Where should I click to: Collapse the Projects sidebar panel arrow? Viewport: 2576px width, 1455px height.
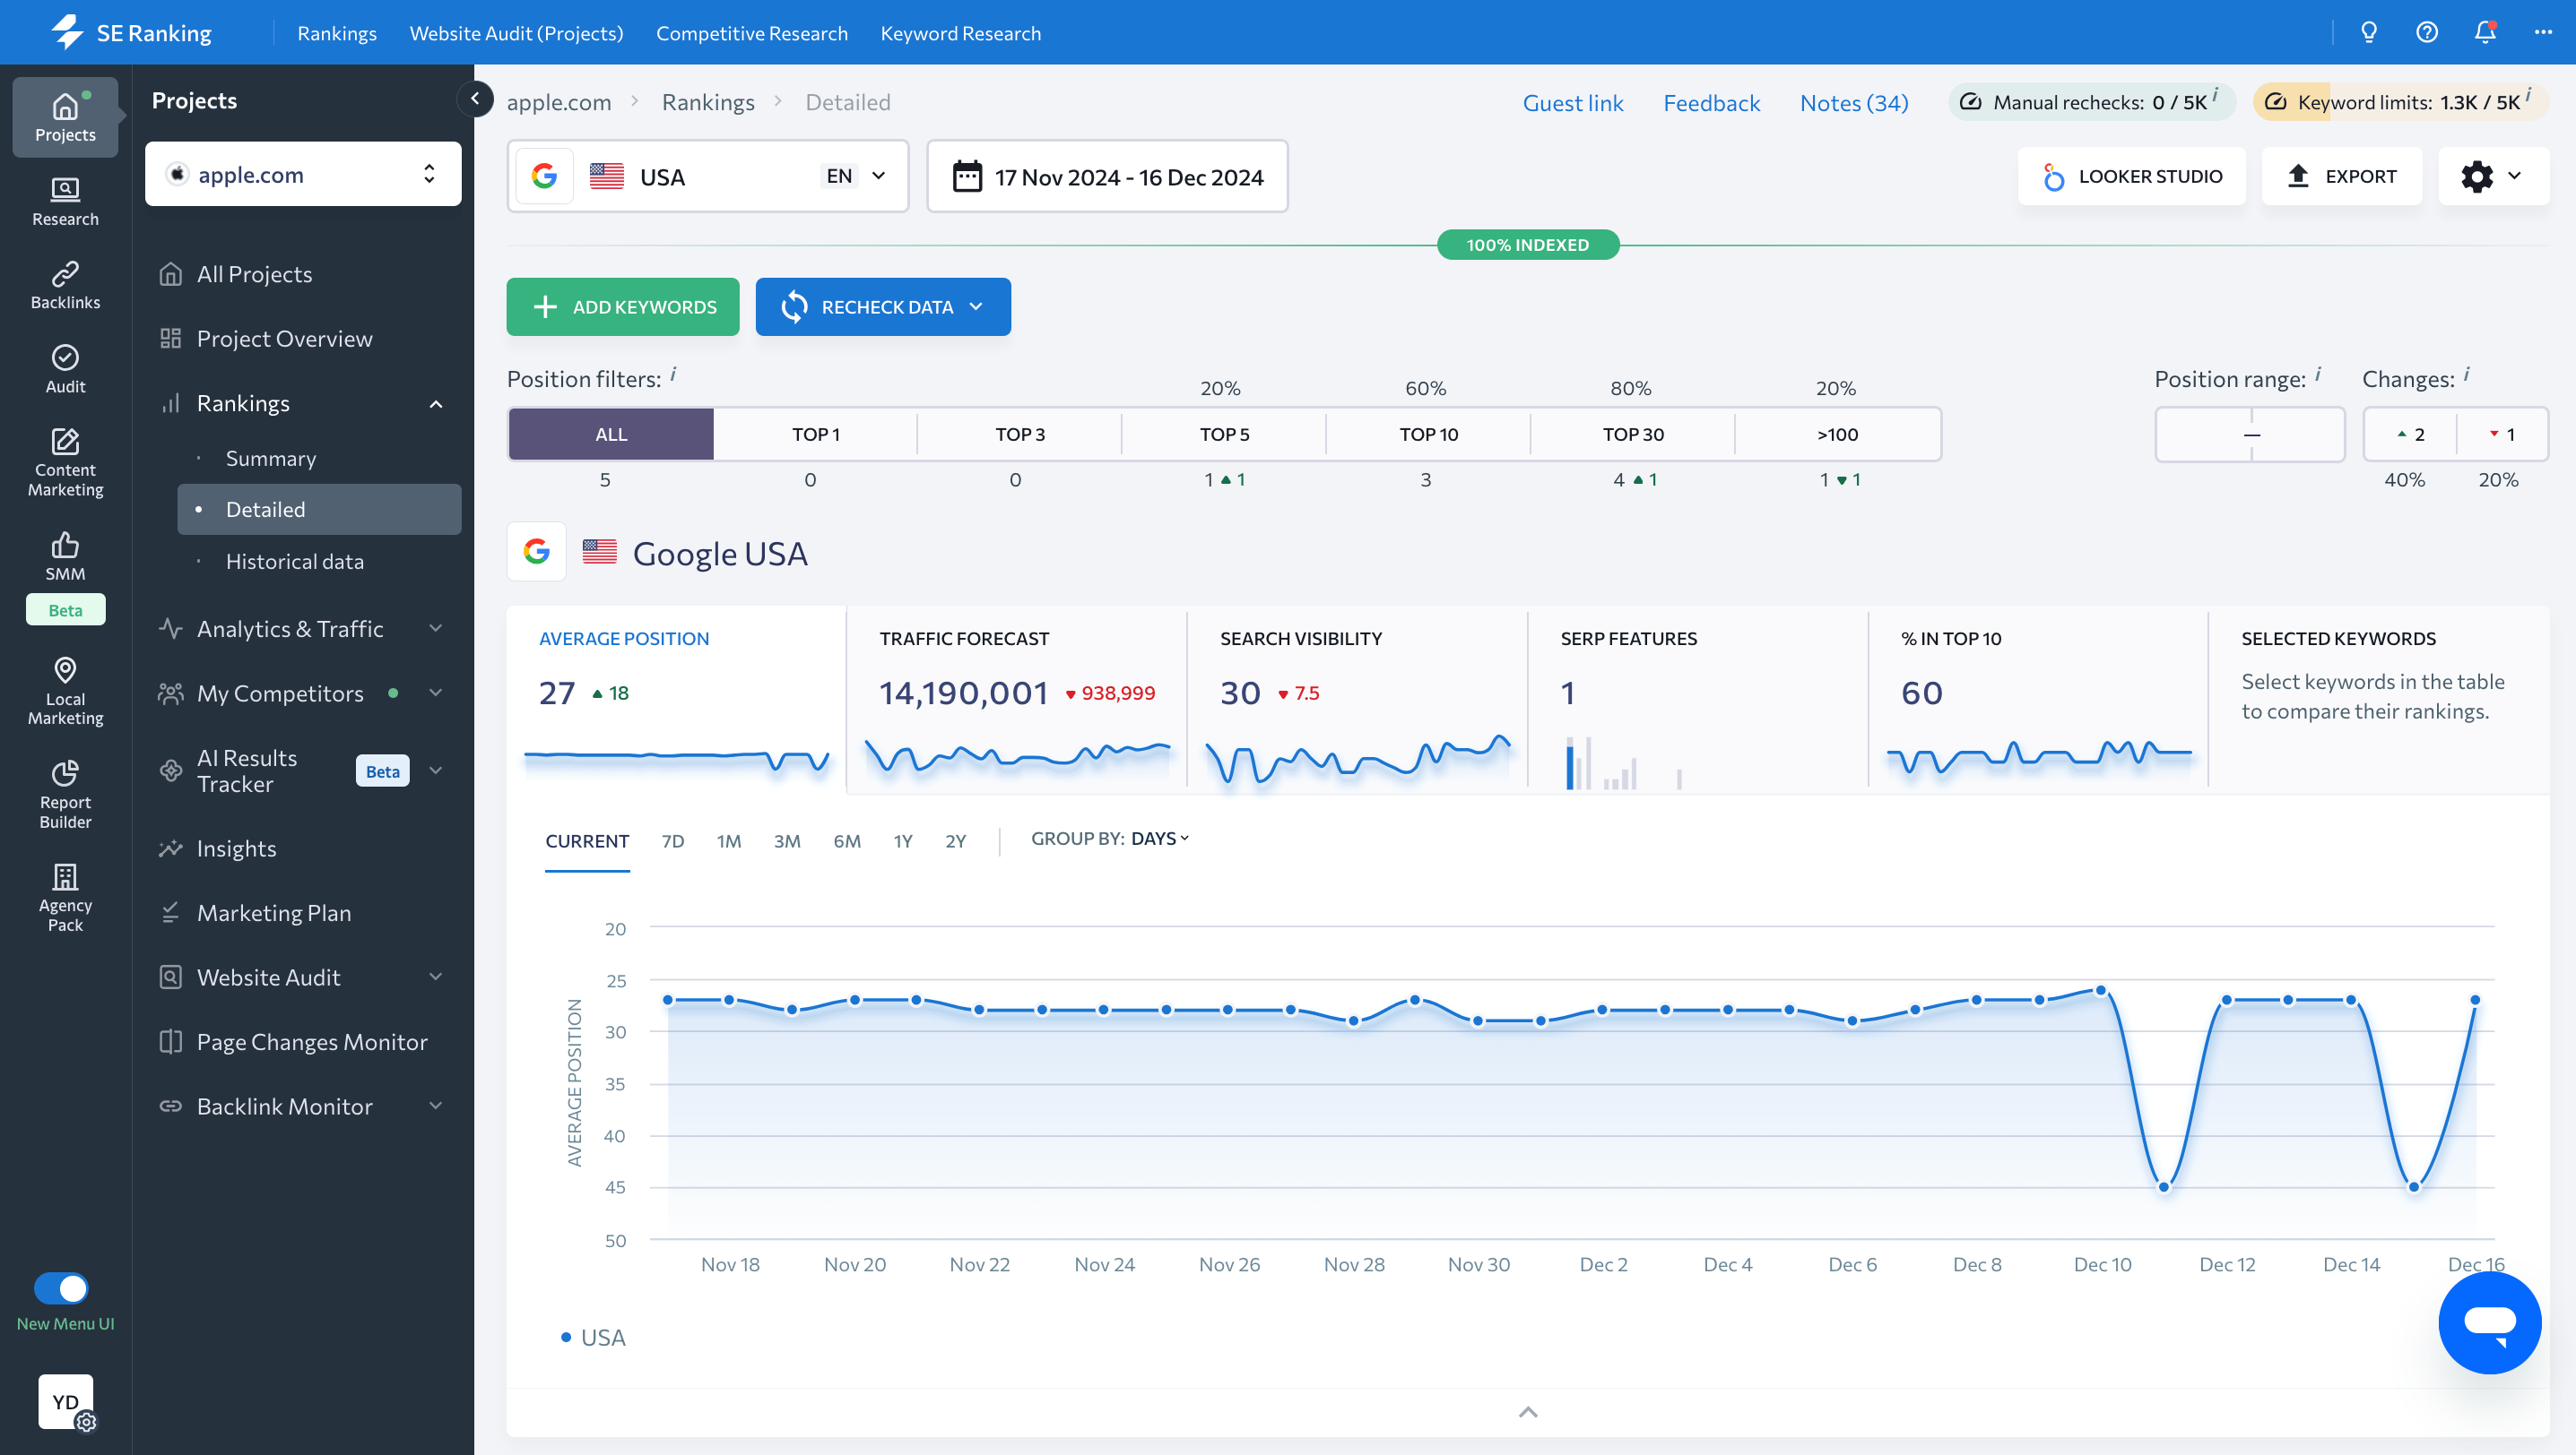475,98
